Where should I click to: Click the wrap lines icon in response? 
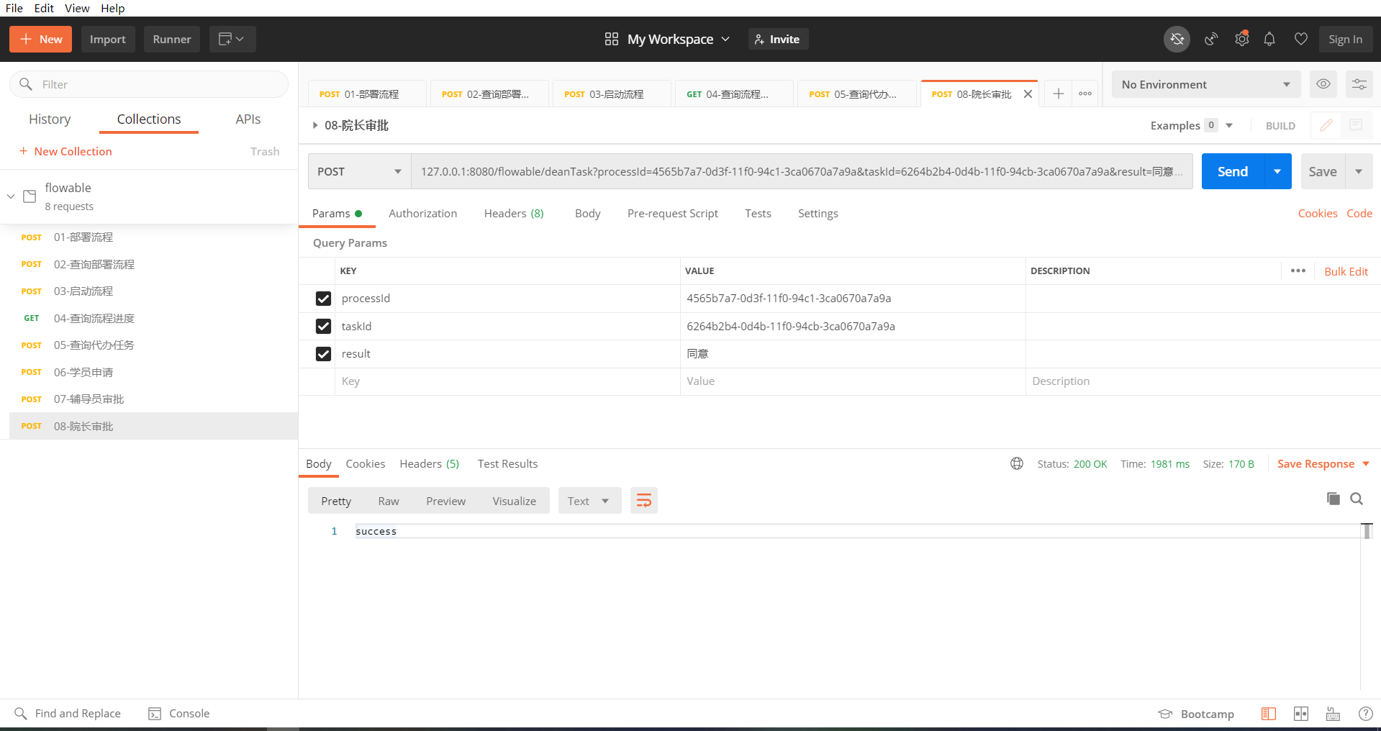click(644, 501)
